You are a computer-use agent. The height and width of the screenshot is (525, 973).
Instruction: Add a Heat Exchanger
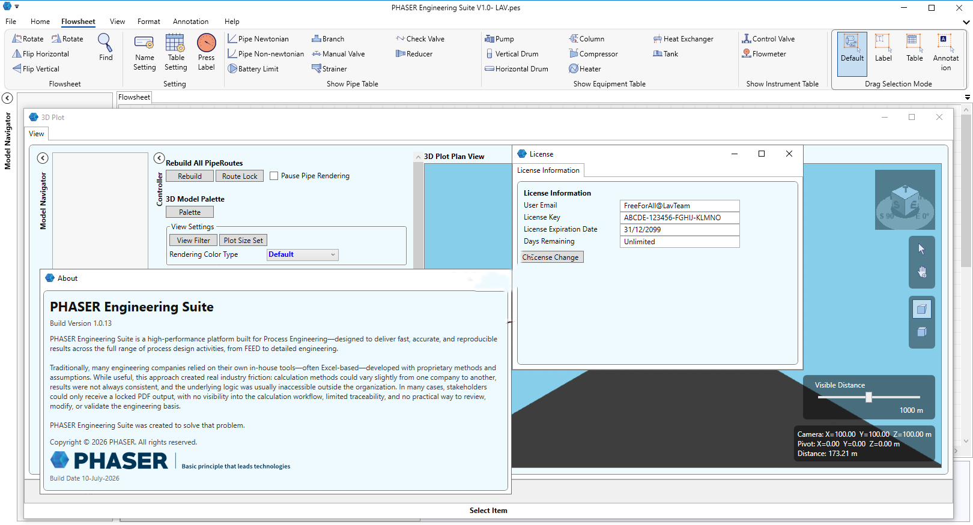pyautogui.click(x=684, y=39)
